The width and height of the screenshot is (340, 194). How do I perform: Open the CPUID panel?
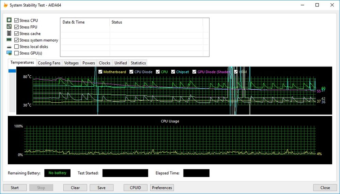tap(136, 188)
